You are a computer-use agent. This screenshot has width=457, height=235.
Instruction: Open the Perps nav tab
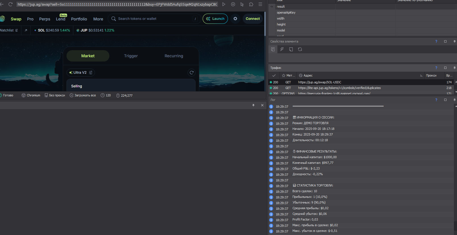[x=45, y=19]
